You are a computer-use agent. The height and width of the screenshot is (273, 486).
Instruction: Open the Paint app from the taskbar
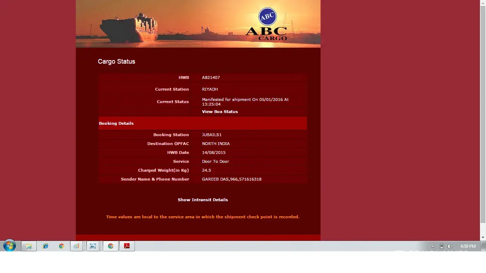76,246
